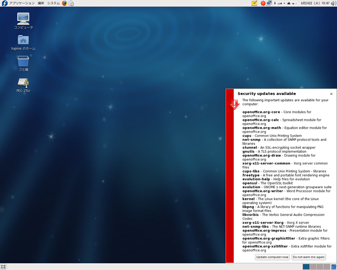
Task: Open the date and time clock
Action: point(315,3)
